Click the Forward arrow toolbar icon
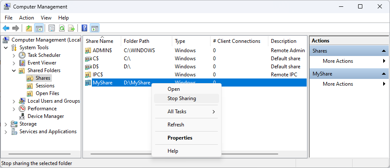The width and height of the screenshot is (390, 168). [16, 28]
